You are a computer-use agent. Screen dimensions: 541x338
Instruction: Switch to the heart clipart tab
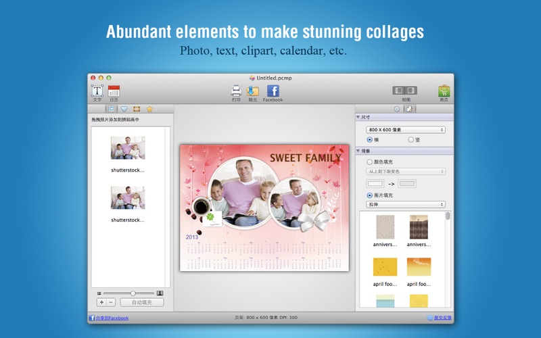click(x=124, y=109)
